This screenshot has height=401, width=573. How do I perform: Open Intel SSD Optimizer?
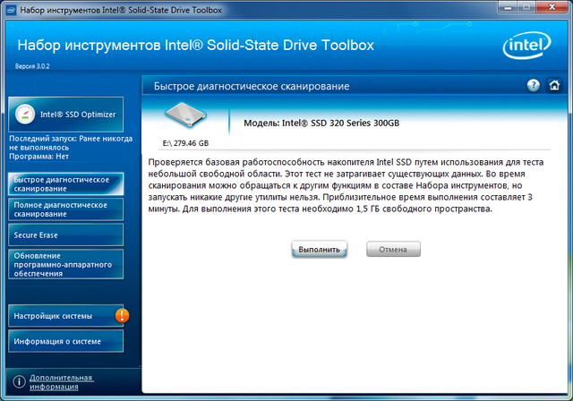65,115
